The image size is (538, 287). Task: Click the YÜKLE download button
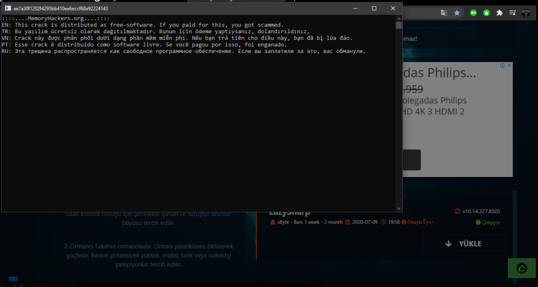point(464,244)
